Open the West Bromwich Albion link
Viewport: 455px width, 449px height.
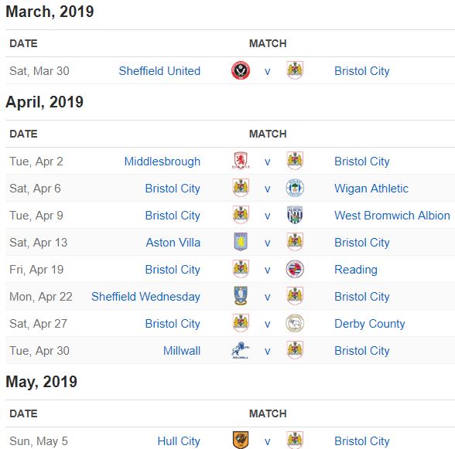coord(392,216)
